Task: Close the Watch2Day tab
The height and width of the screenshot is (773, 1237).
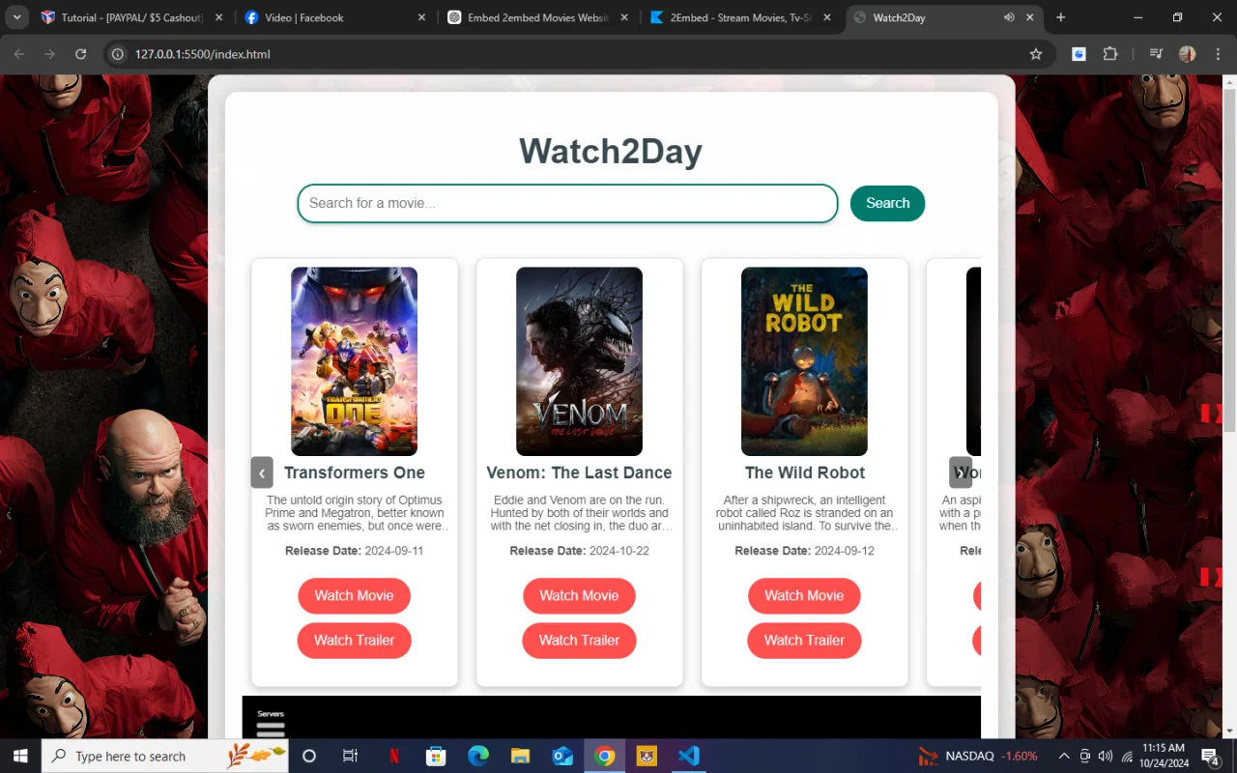Action: [1030, 17]
